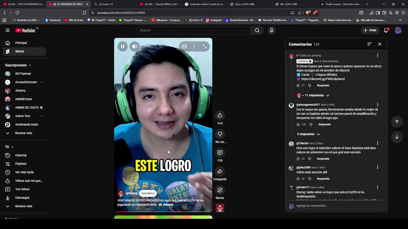Enter fullscreen mode for the Short
Viewport: 408px width, 229px height.
pyautogui.click(x=205, y=46)
